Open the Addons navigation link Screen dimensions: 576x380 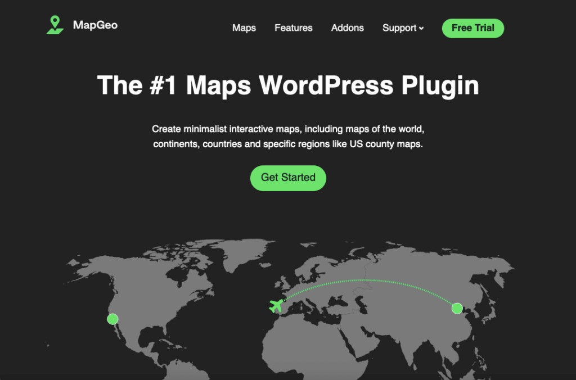[348, 28]
